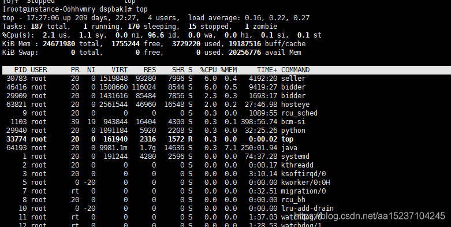Click the 187 total tasks count
451x227 pixels.
click(36, 27)
